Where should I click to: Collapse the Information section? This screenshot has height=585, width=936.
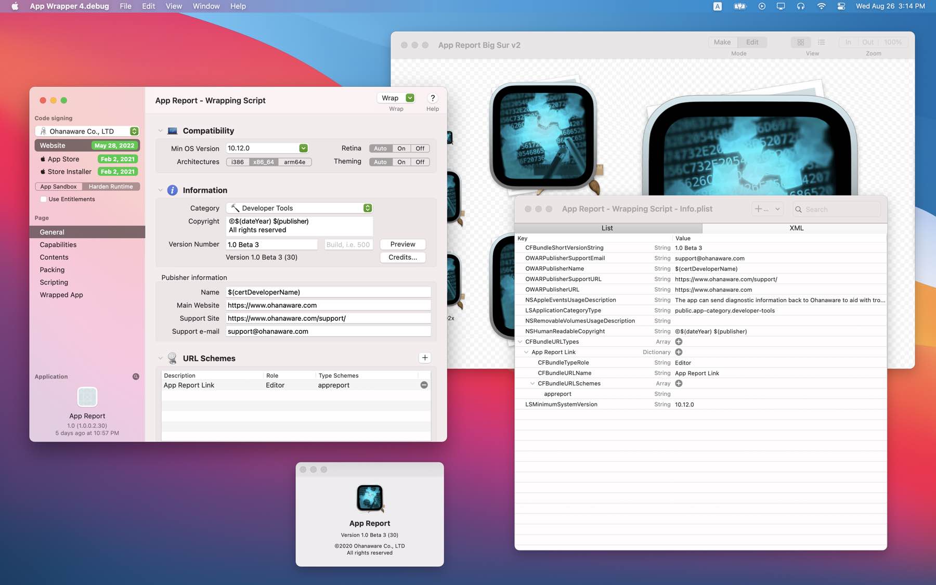coord(160,190)
